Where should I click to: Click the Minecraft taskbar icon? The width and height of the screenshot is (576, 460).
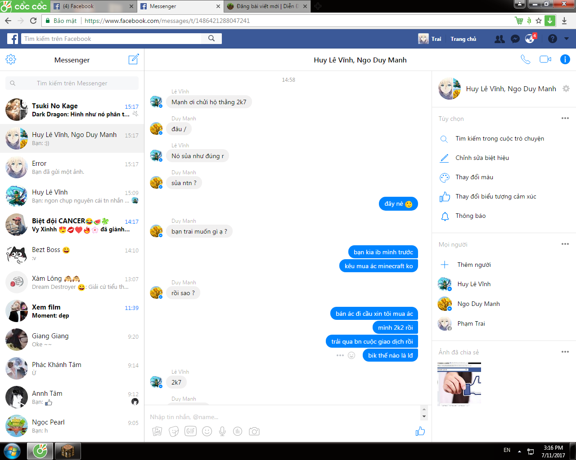point(68,451)
